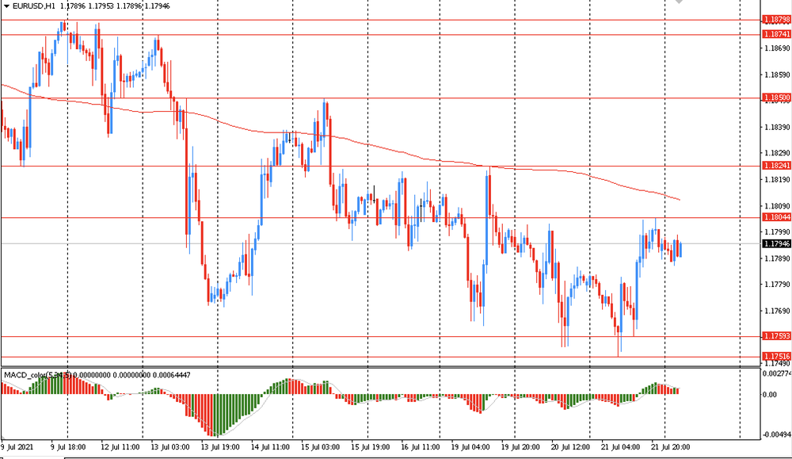Click the red 1.17516 level label
Image resolution: width=792 pixels, height=459 pixels.
[777, 357]
